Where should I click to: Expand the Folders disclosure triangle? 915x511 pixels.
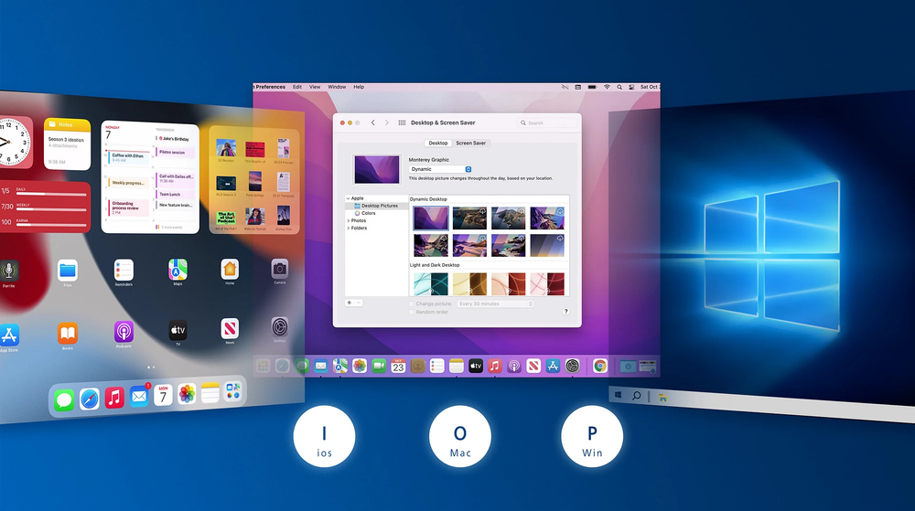click(x=348, y=228)
